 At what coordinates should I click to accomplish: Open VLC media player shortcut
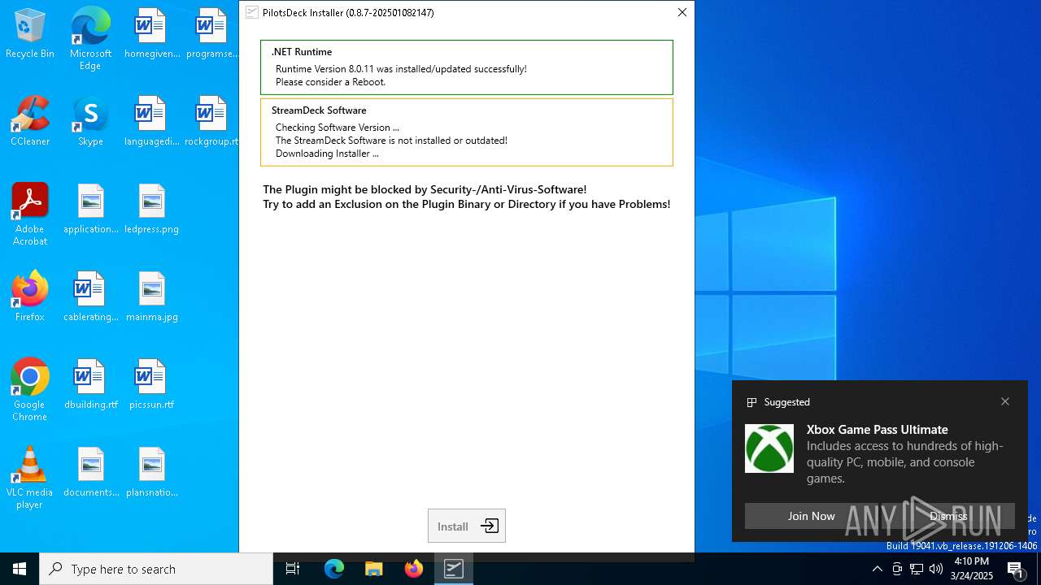[30, 478]
